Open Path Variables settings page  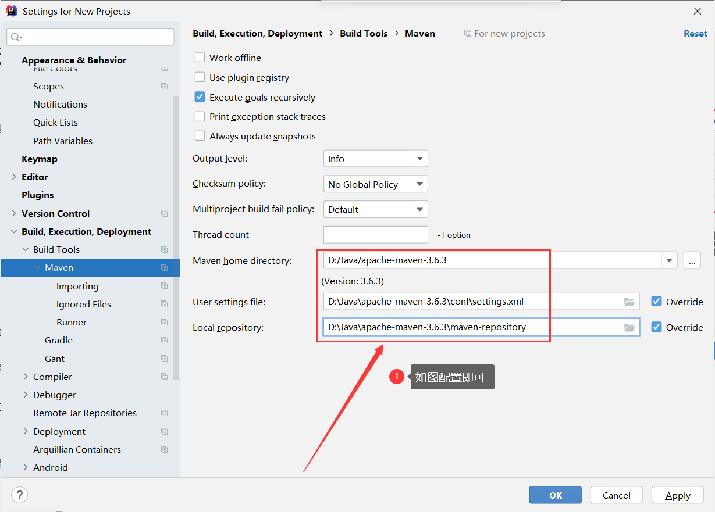coord(63,141)
